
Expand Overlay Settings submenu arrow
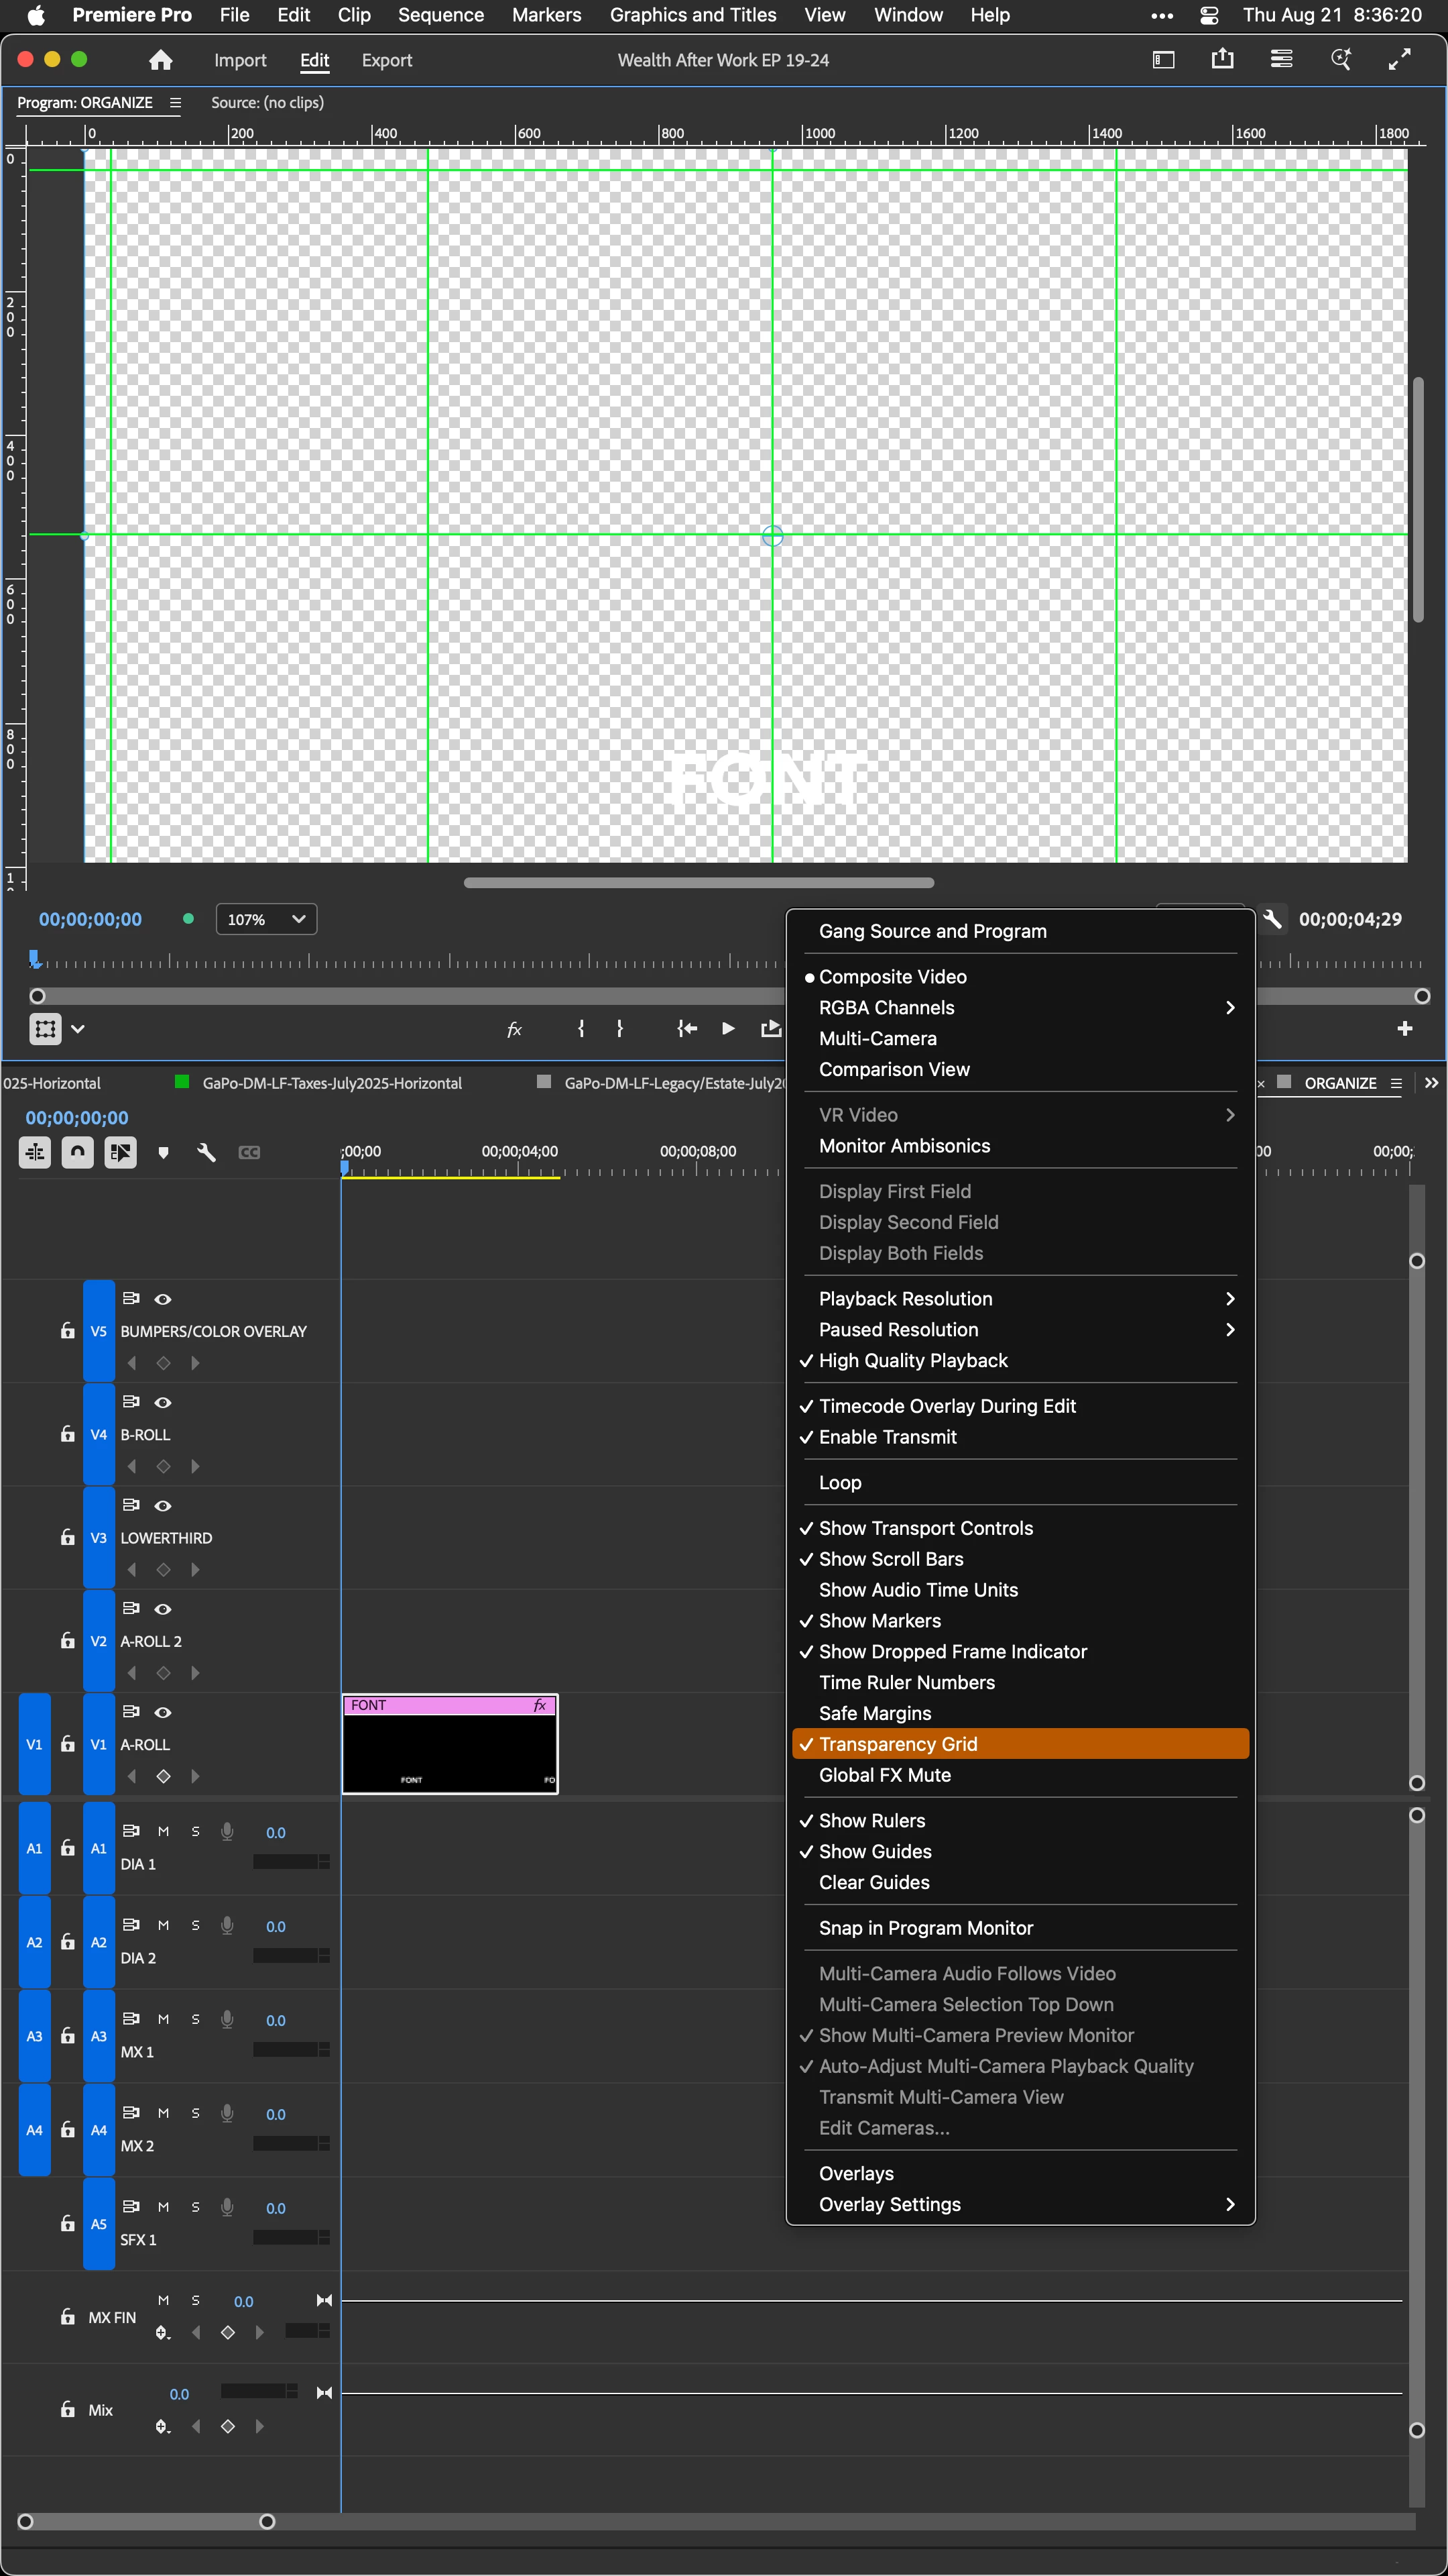1229,2204
